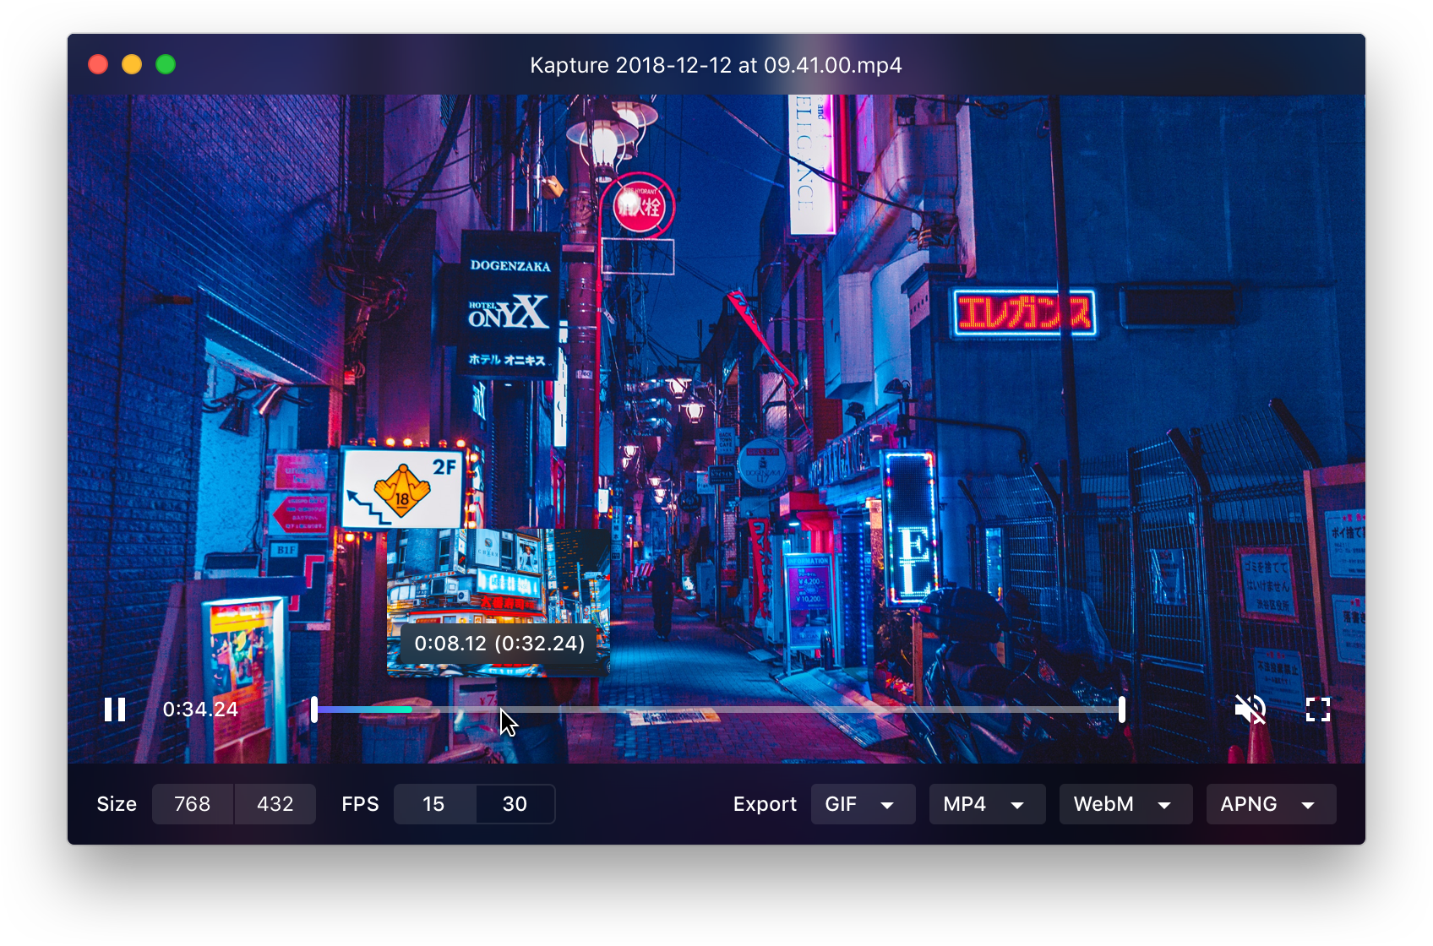
Task: Pause the video playback
Action: 115,709
